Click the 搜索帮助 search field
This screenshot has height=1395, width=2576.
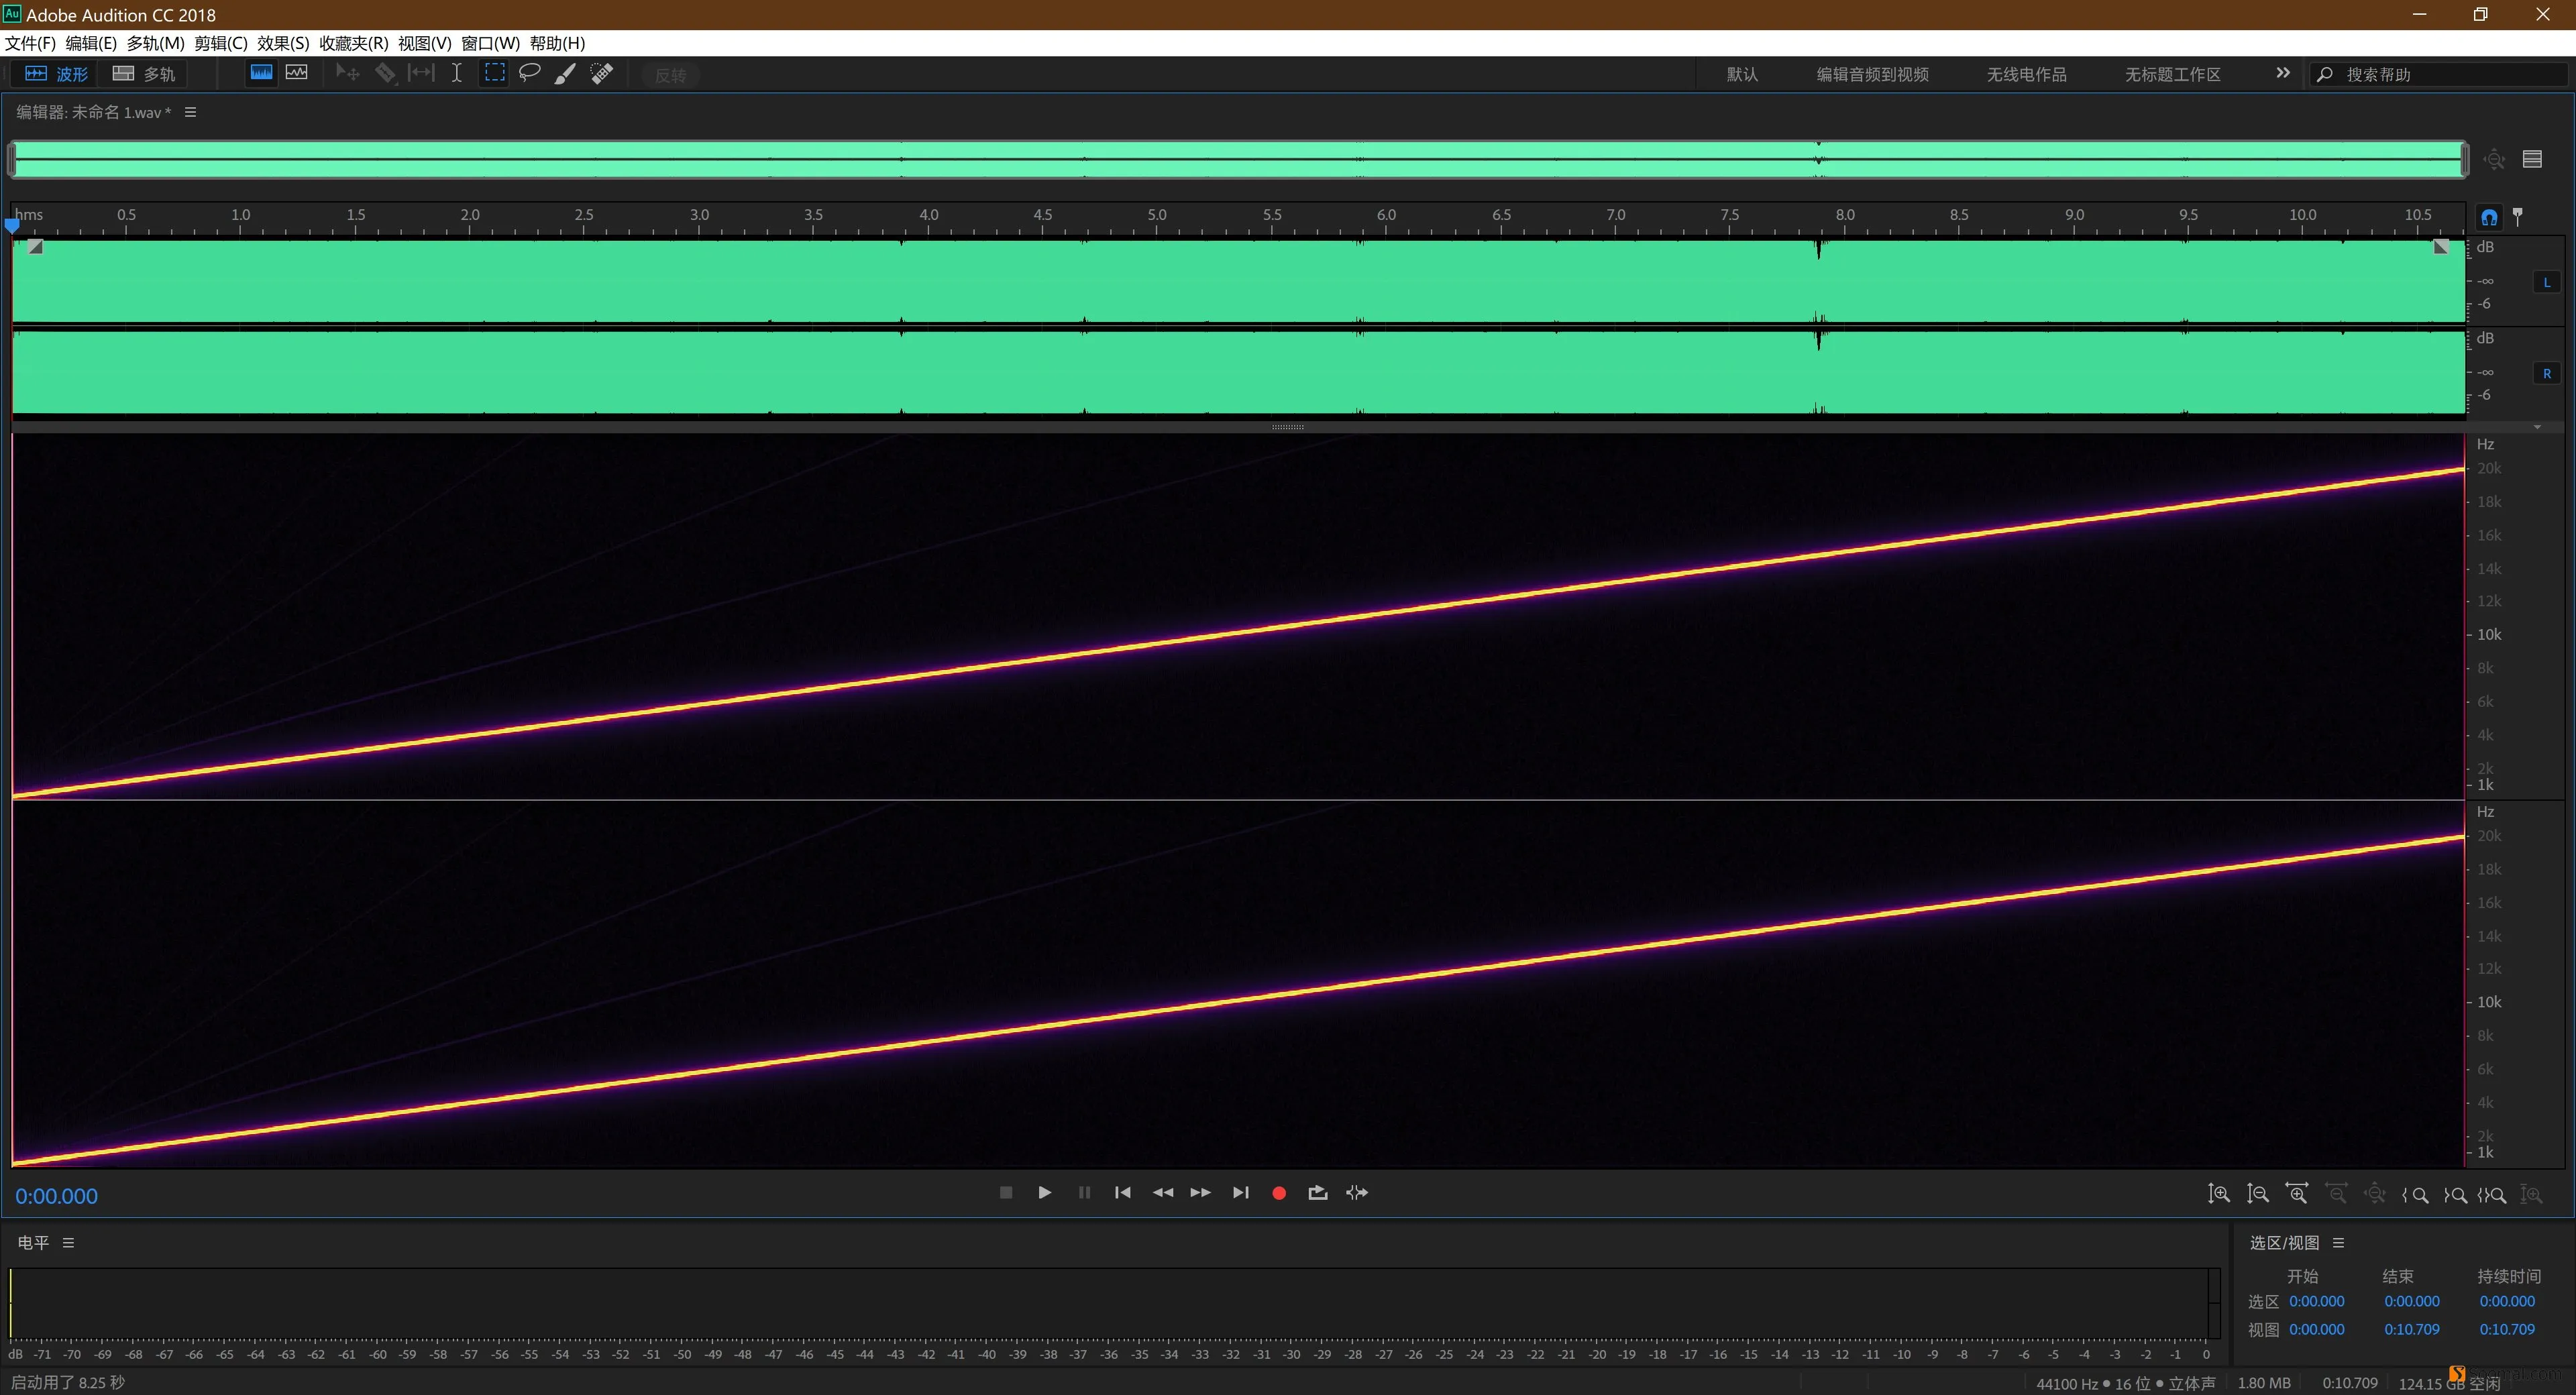2437,74
